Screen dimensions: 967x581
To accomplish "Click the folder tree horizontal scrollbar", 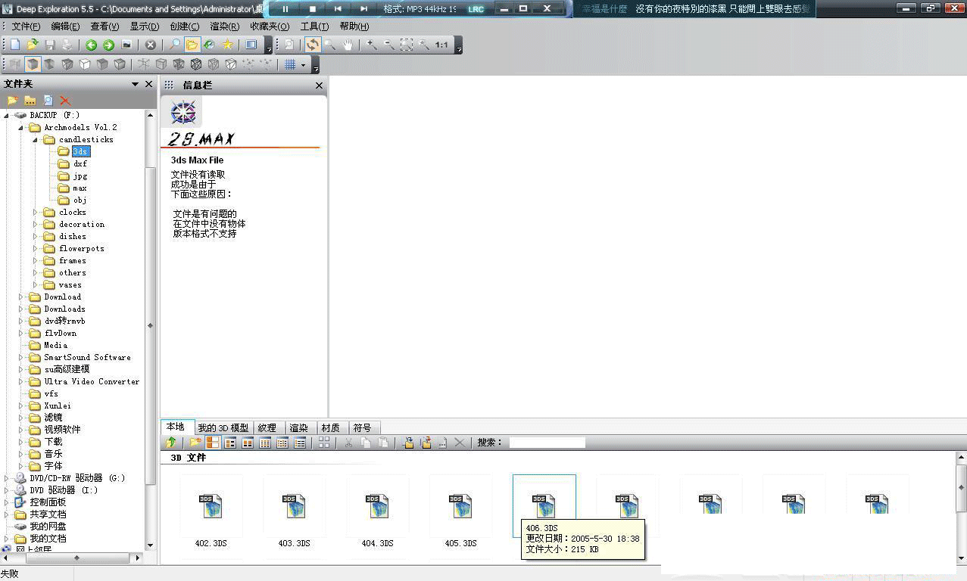I will pos(76,558).
